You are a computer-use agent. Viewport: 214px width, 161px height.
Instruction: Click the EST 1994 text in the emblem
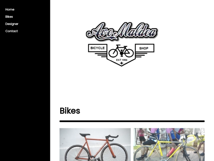pyautogui.click(x=122, y=60)
